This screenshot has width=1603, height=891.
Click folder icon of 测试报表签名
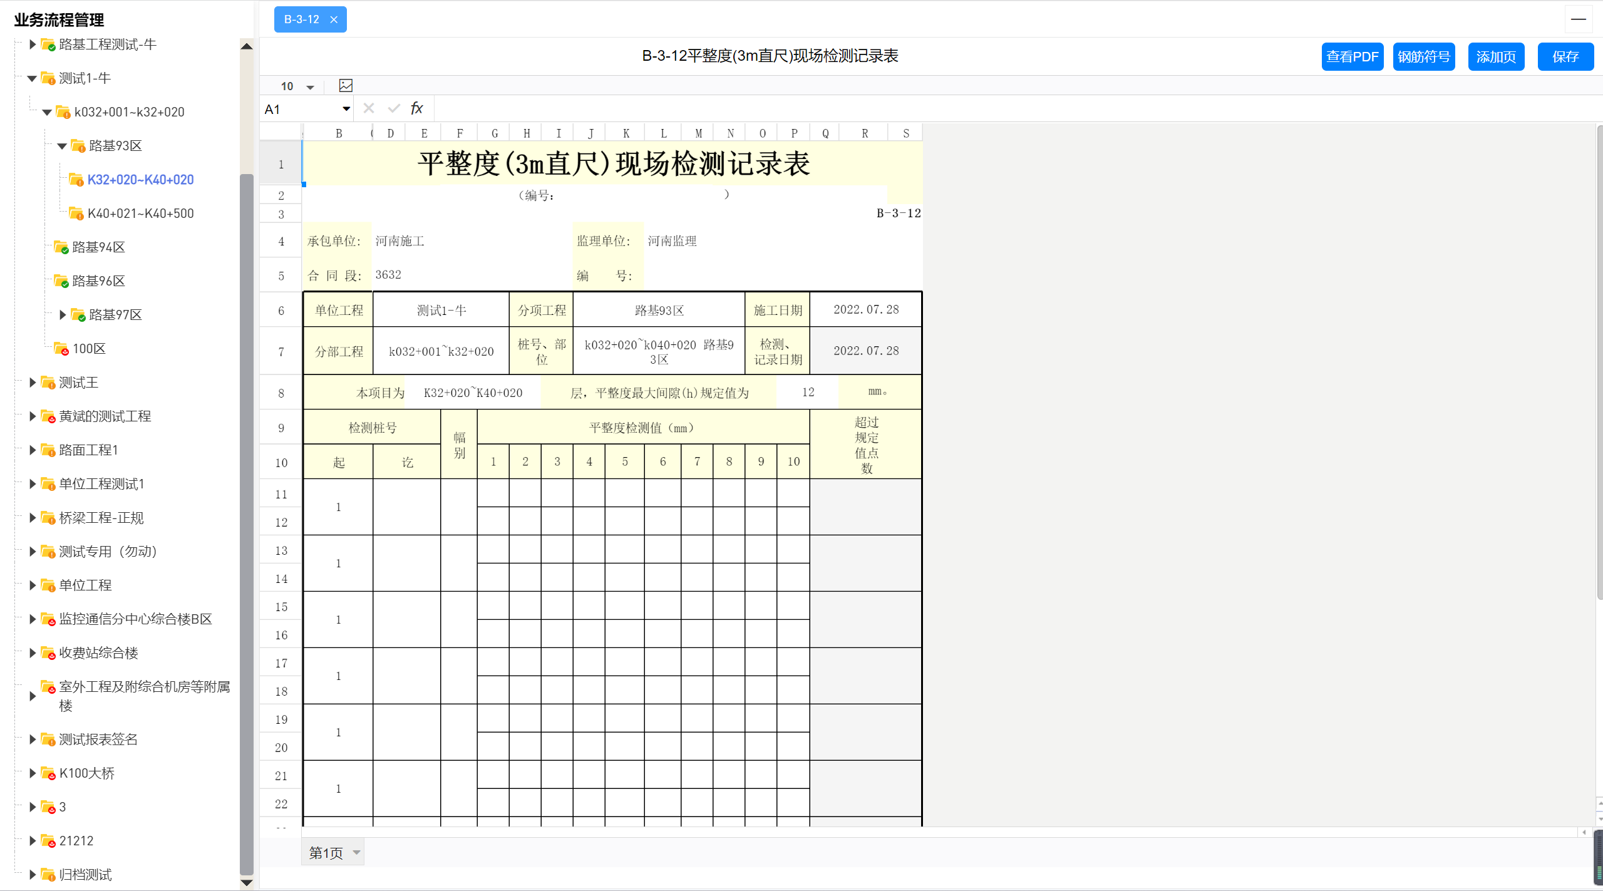48,739
